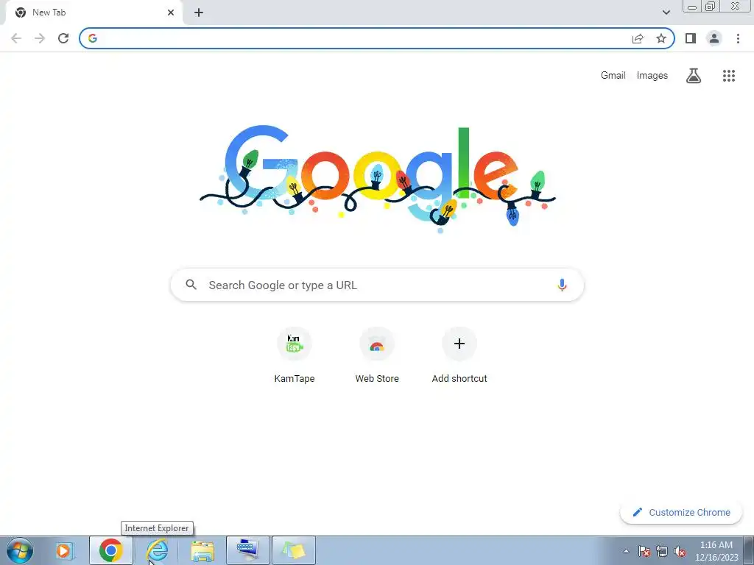Open the Windows Start button

pos(20,550)
